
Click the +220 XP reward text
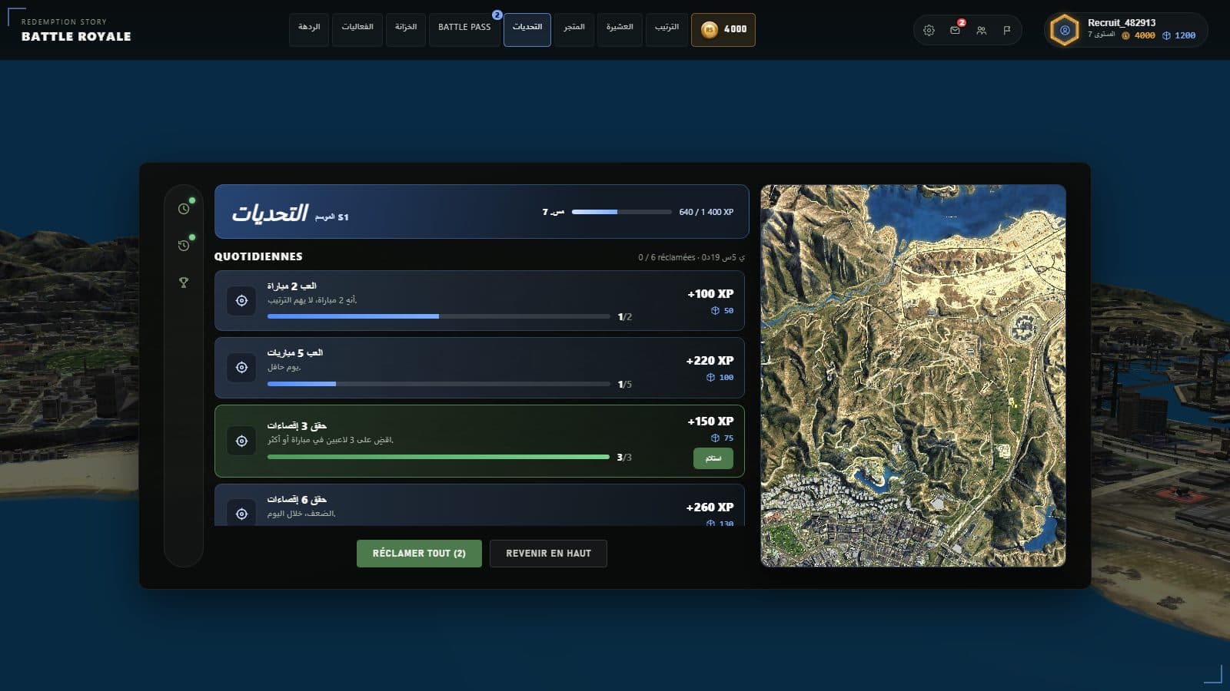(x=710, y=360)
